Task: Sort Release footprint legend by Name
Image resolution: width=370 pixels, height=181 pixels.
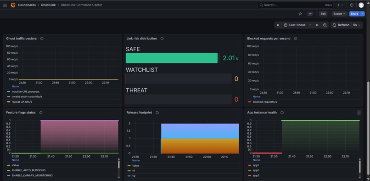Action: coord(136,160)
